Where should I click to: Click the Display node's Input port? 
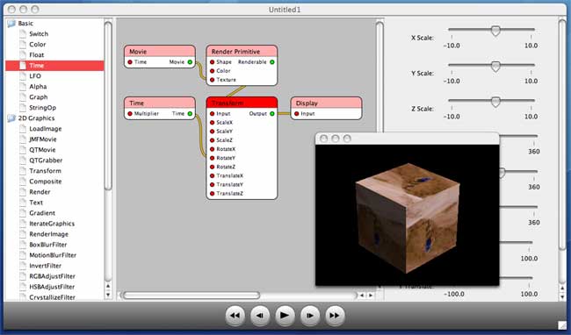(296, 114)
